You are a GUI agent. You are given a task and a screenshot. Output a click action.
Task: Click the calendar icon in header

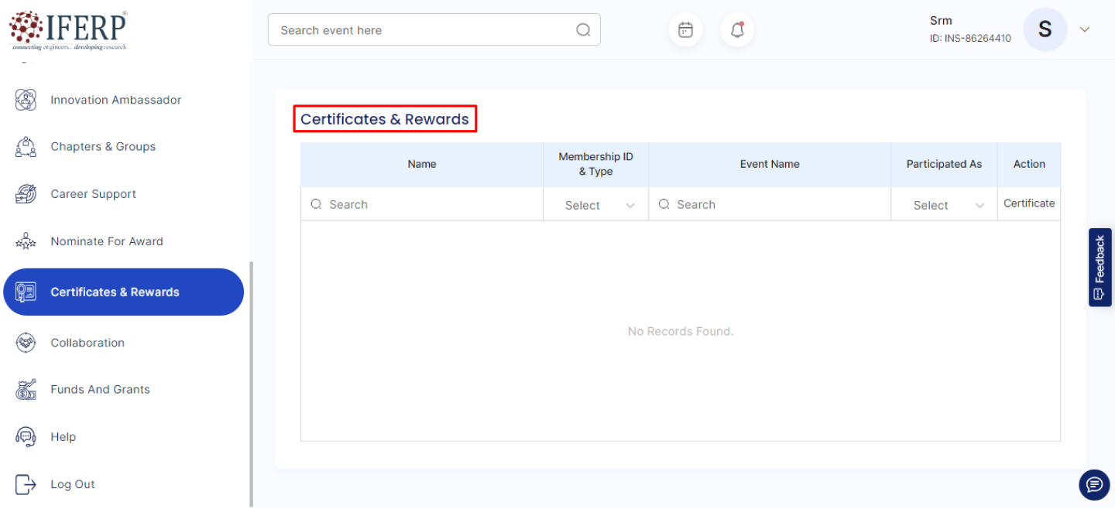coord(685,30)
